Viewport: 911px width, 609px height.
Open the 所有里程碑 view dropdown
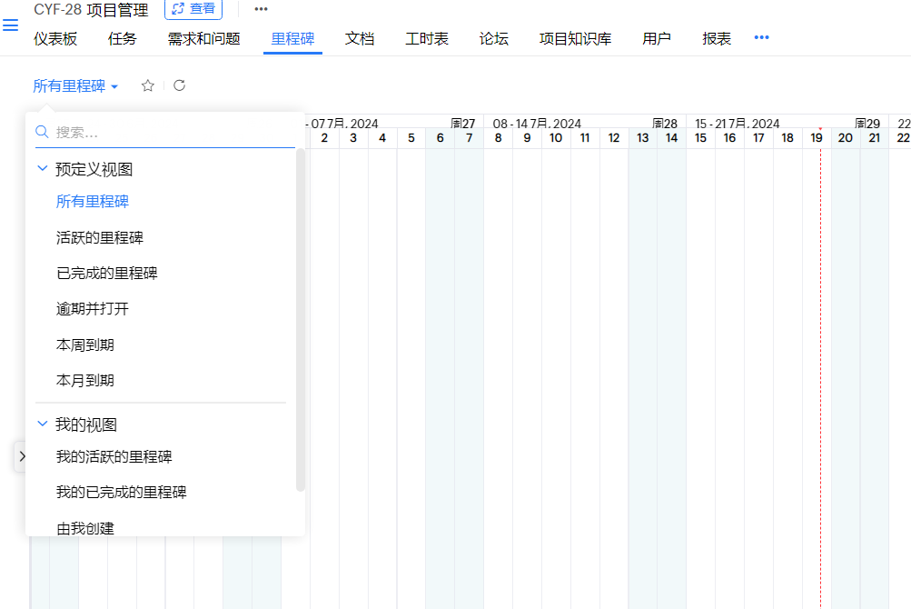(x=75, y=86)
